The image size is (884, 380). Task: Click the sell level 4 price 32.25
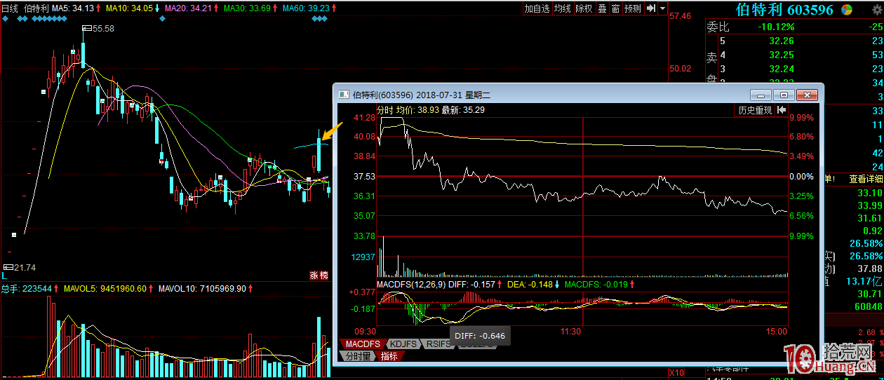point(782,55)
